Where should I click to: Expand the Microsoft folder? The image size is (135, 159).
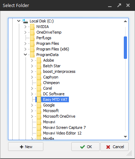[x=32, y=111]
